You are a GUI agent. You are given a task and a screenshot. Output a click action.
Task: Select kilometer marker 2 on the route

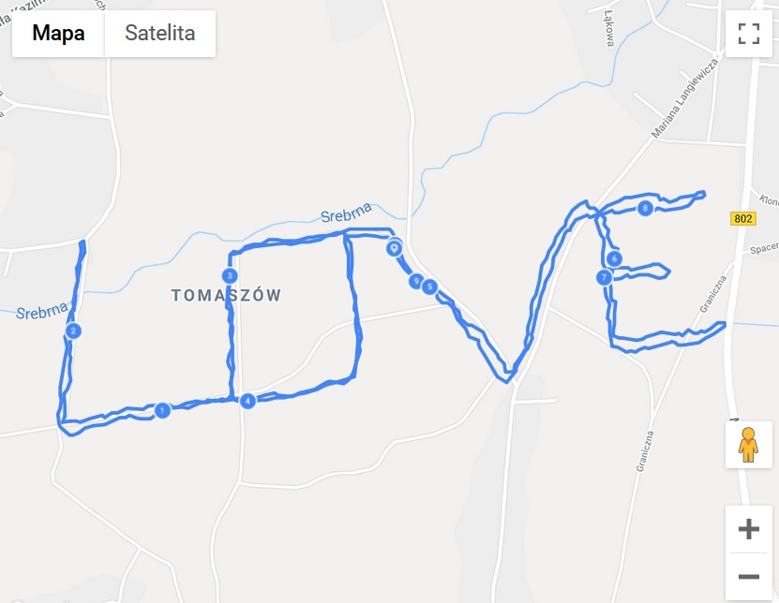click(73, 331)
